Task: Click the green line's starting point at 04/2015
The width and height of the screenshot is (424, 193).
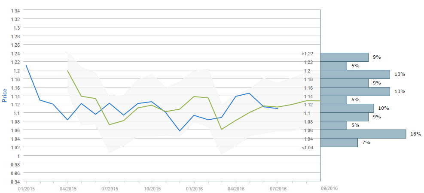Action: click(x=68, y=71)
